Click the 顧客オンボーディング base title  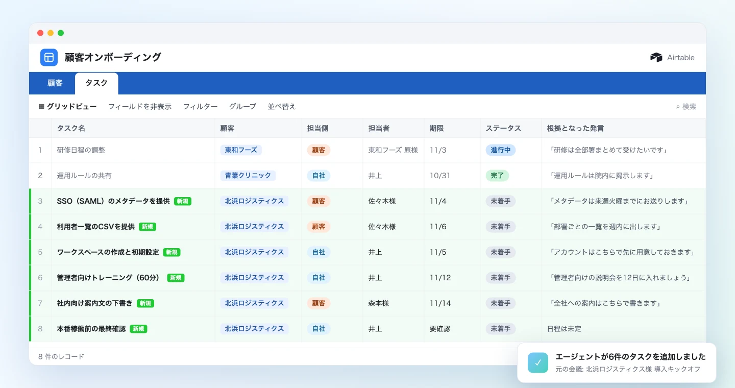[x=113, y=57]
